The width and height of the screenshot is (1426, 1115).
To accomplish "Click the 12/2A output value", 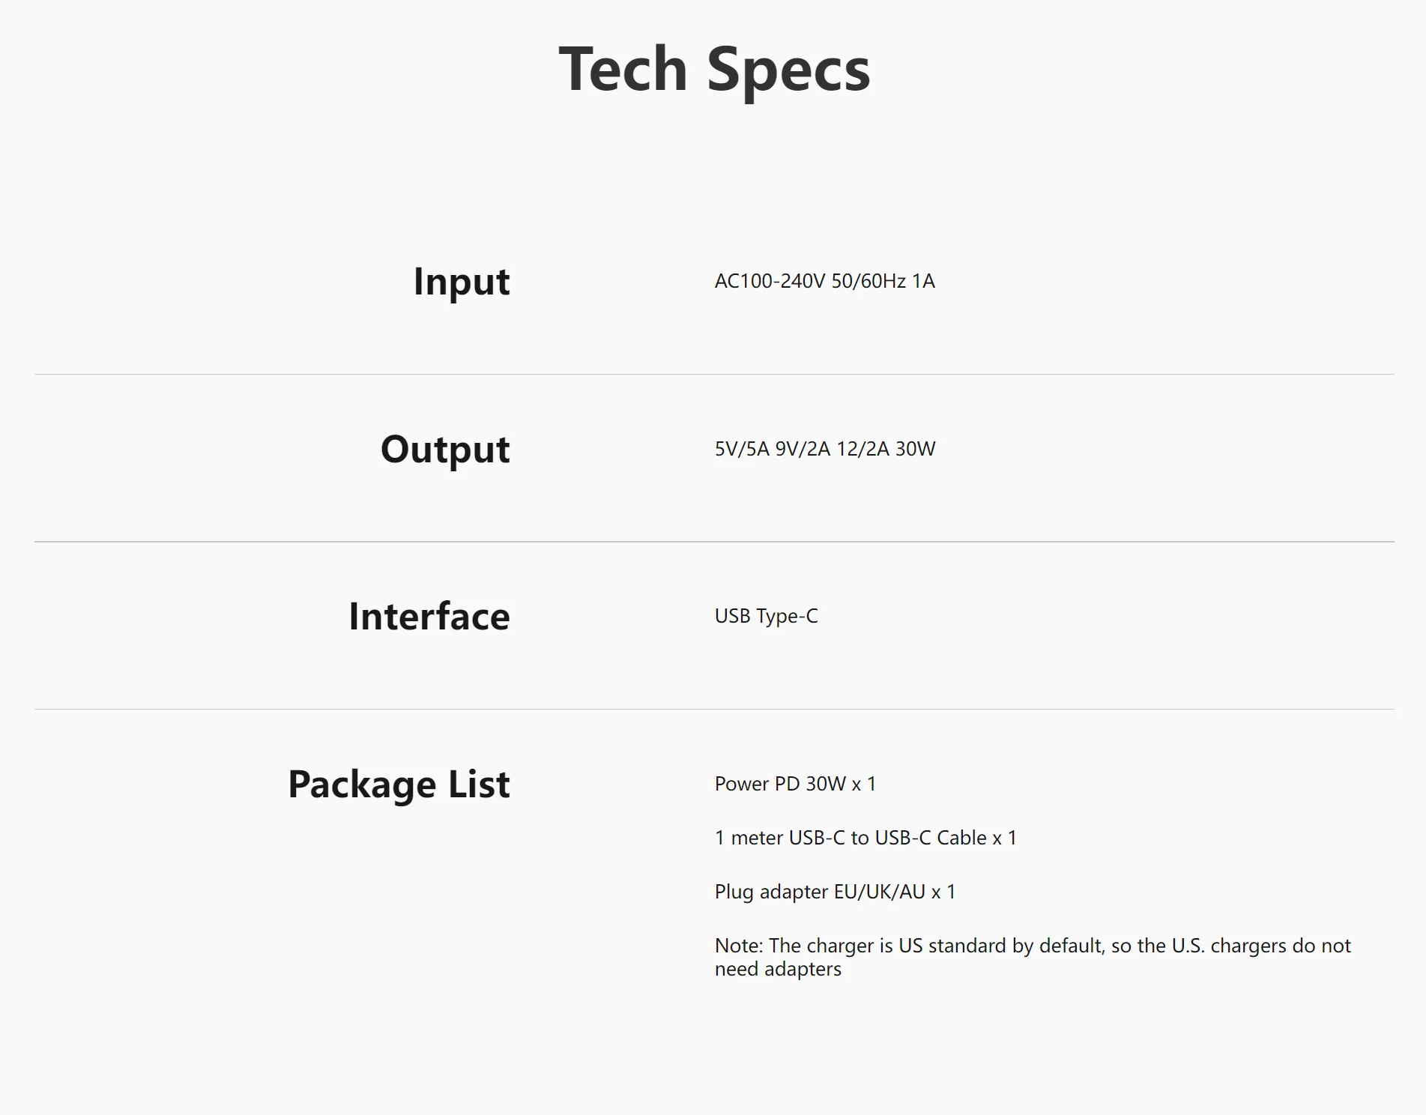I will 862,450.
